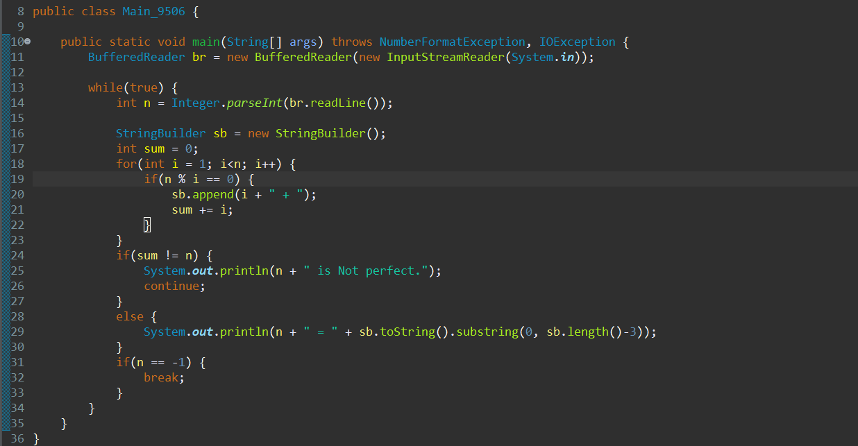Image resolution: width=858 pixels, height=446 pixels.
Task: Click line number 24 in the gutter
Action: coord(17,255)
